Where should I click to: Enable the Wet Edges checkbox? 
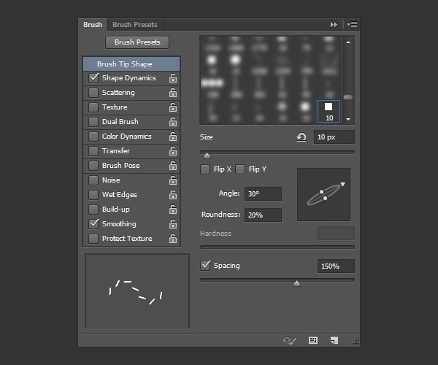click(x=93, y=195)
